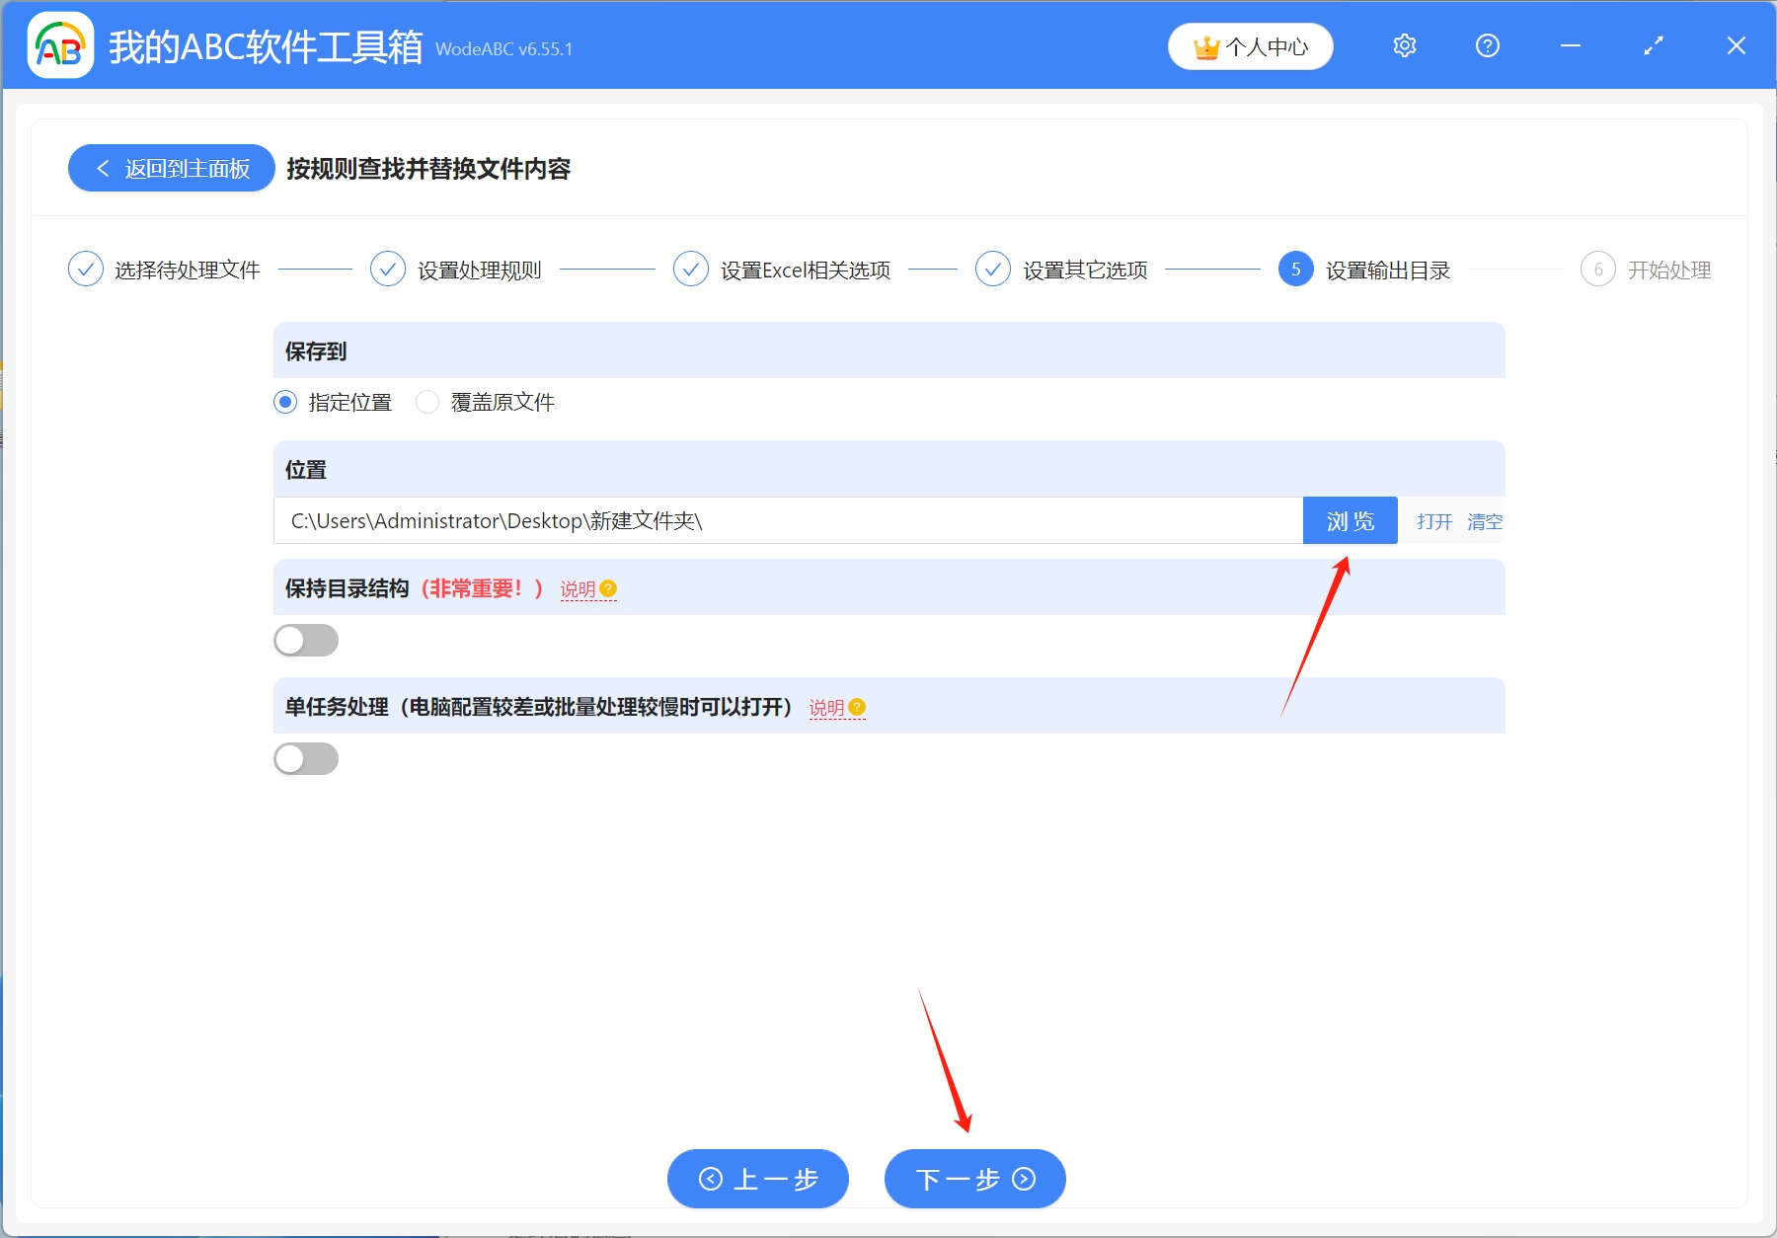The image size is (1777, 1238).
Task: Select the 覆盖原文件 radio option
Action: [x=427, y=402]
